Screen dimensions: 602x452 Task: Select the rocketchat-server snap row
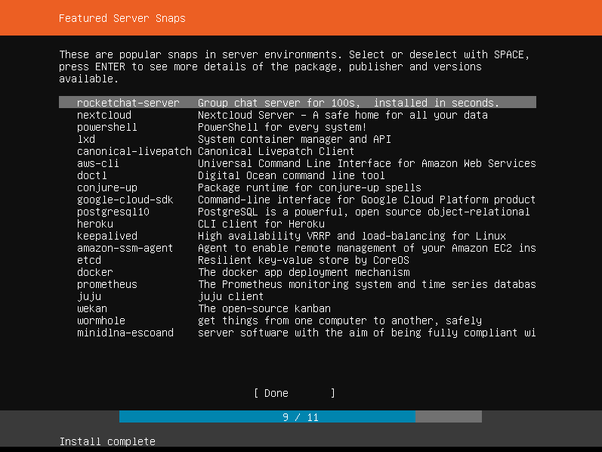click(x=298, y=102)
